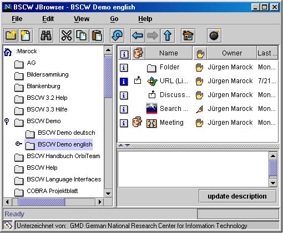Click the pencil icon in Search row
This screenshot has width=283, height=233.
[199, 109]
